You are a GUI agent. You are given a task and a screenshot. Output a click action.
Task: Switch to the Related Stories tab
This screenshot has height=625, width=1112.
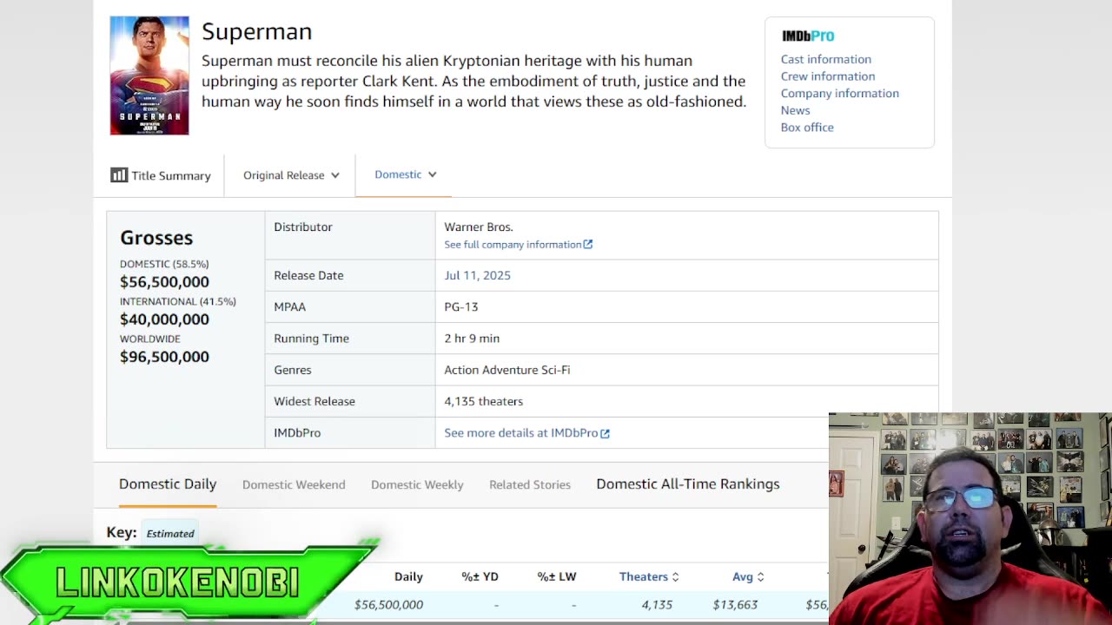pos(530,484)
